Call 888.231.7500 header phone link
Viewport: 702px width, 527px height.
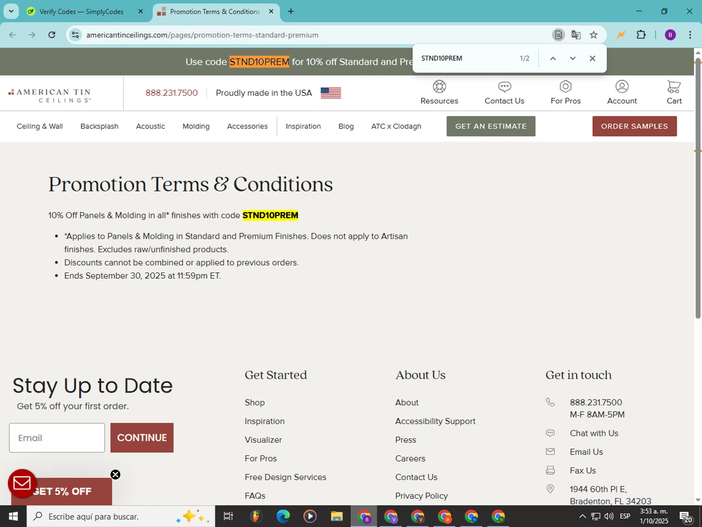click(171, 93)
